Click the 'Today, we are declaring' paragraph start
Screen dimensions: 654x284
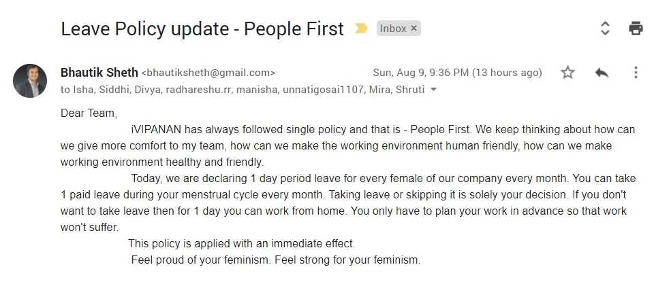coord(189,179)
